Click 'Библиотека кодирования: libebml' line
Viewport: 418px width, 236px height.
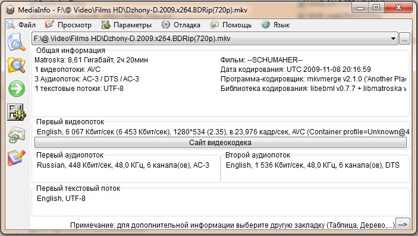313,88
